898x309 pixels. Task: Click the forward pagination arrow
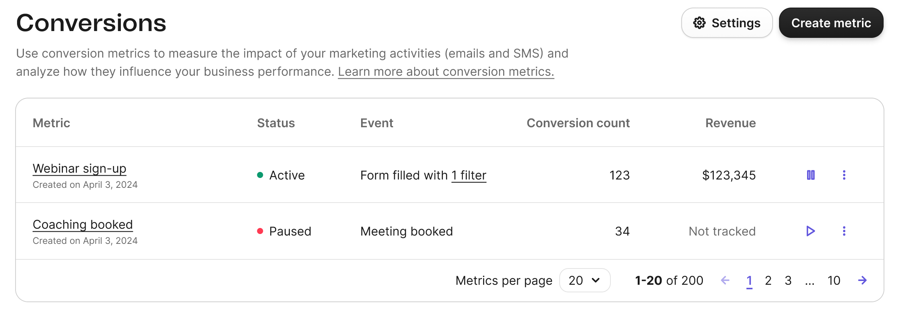[x=863, y=281]
